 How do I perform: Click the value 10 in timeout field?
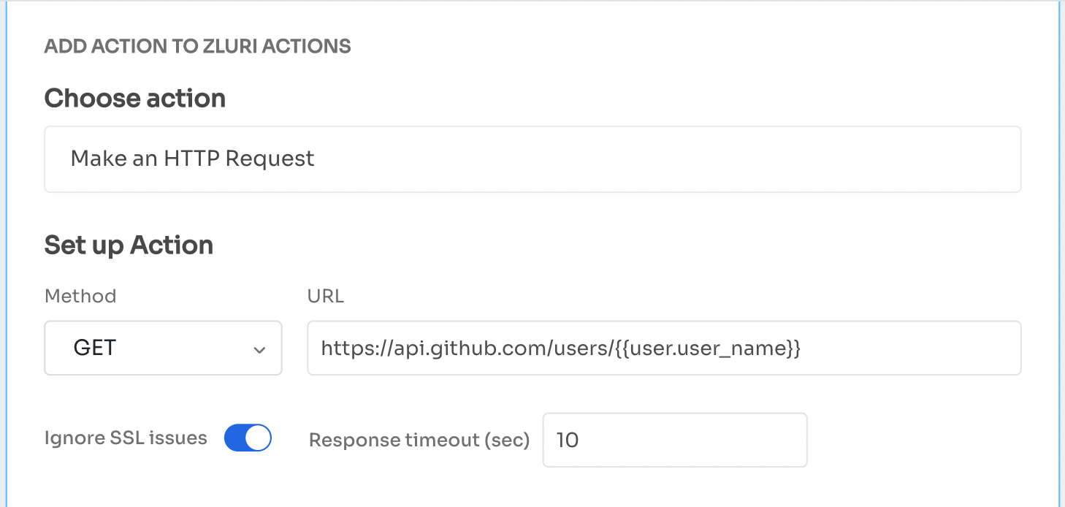click(568, 440)
